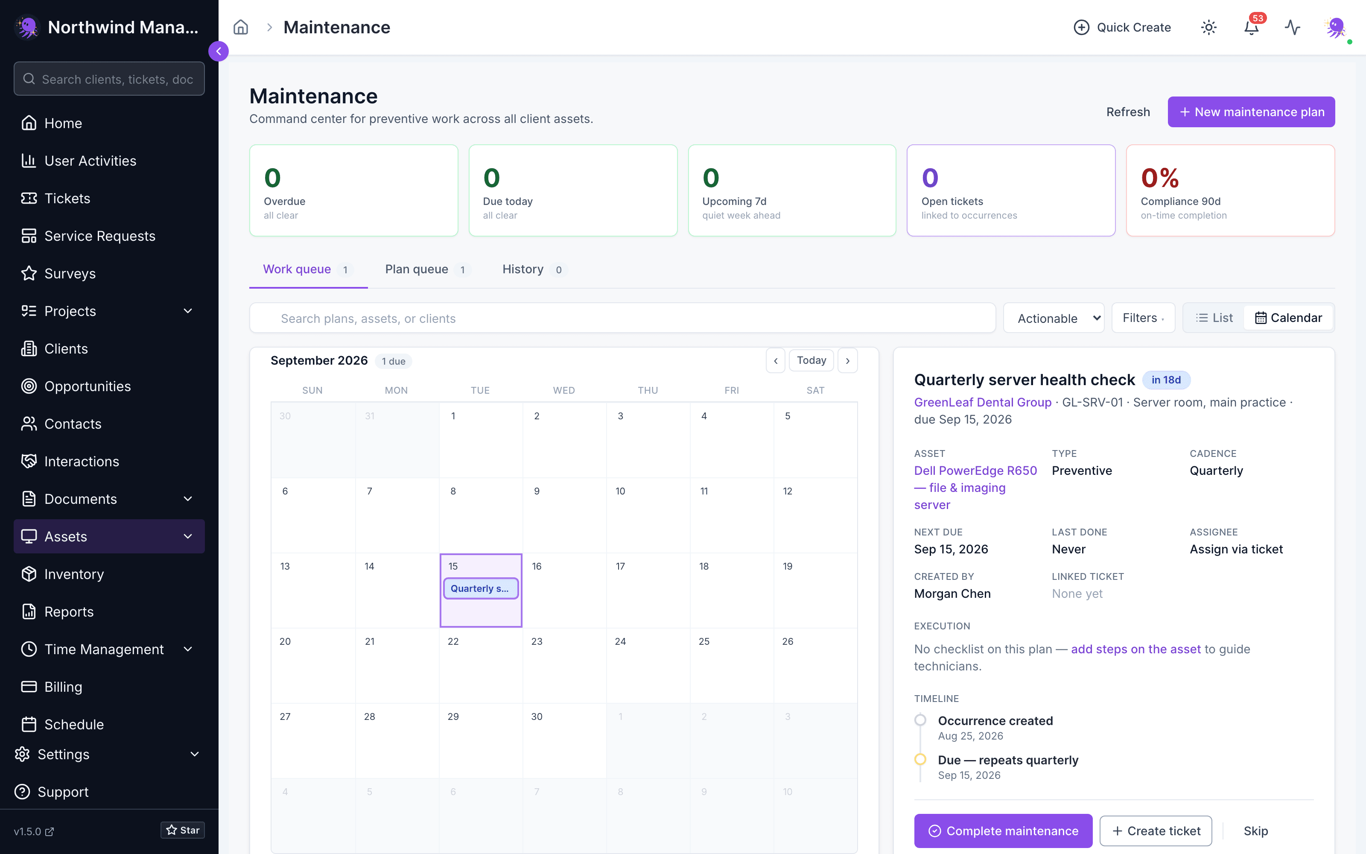Expand the Projects menu chevron
Image resolution: width=1366 pixels, height=854 pixels.
(x=188, y=311)
